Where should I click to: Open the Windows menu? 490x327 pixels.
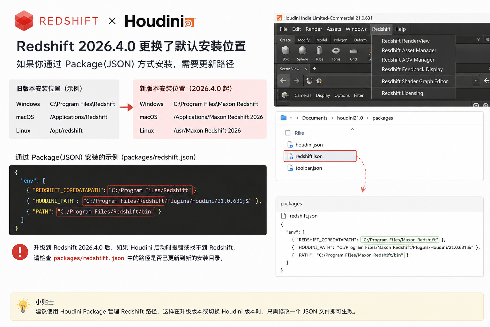point(356,29)
